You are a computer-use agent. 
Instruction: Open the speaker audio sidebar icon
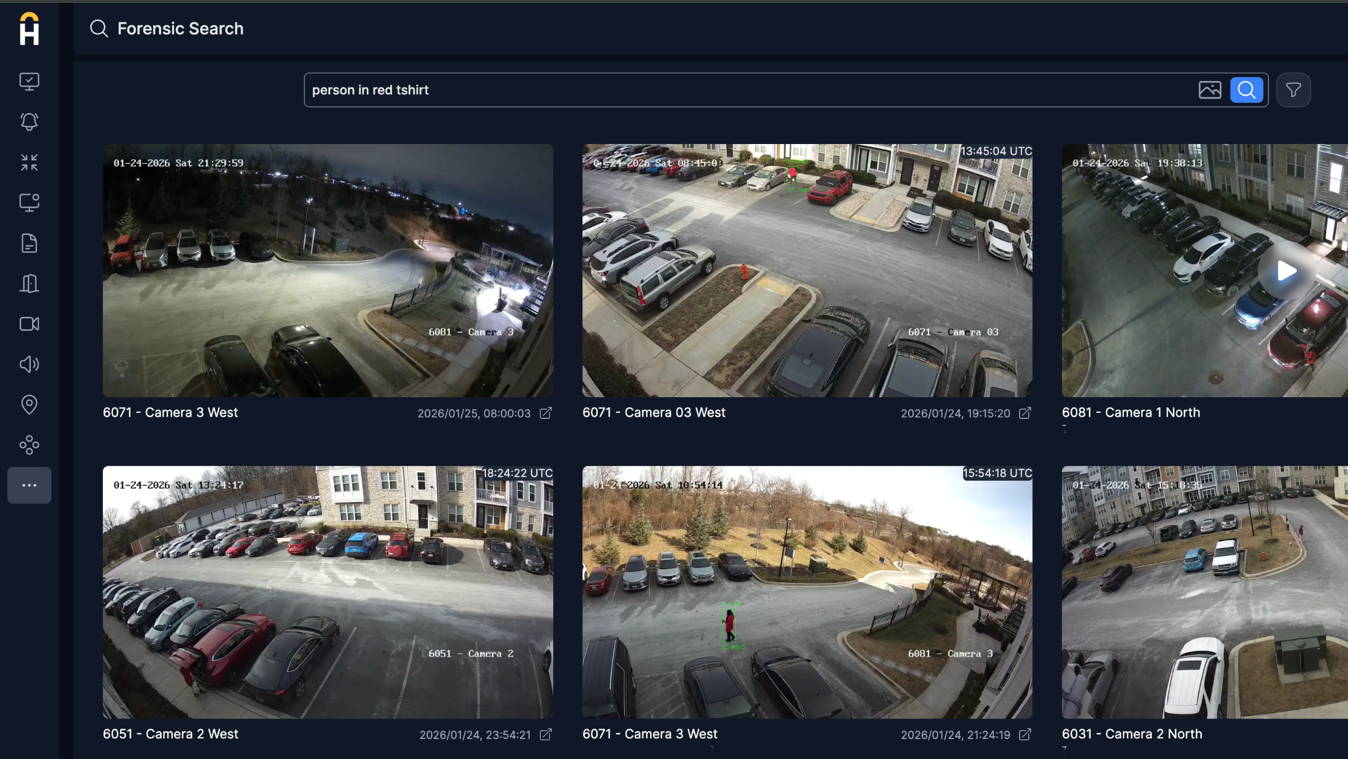click(x=29, y=365)
